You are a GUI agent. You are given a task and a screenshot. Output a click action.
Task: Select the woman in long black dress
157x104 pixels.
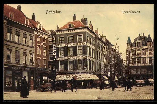(24, 87)
